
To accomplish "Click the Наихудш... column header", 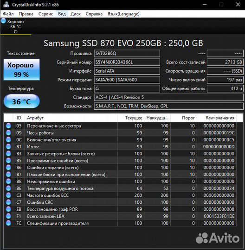I will [157, 118].
